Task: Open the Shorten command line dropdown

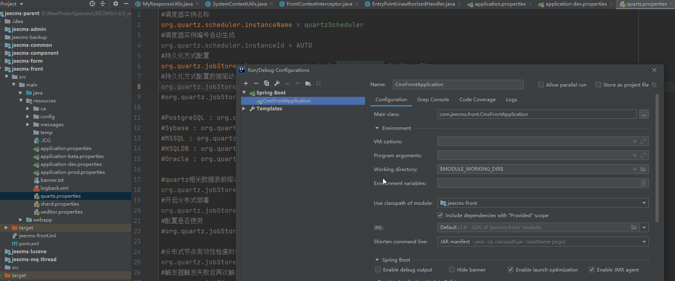Action: (x=644, y=242)
